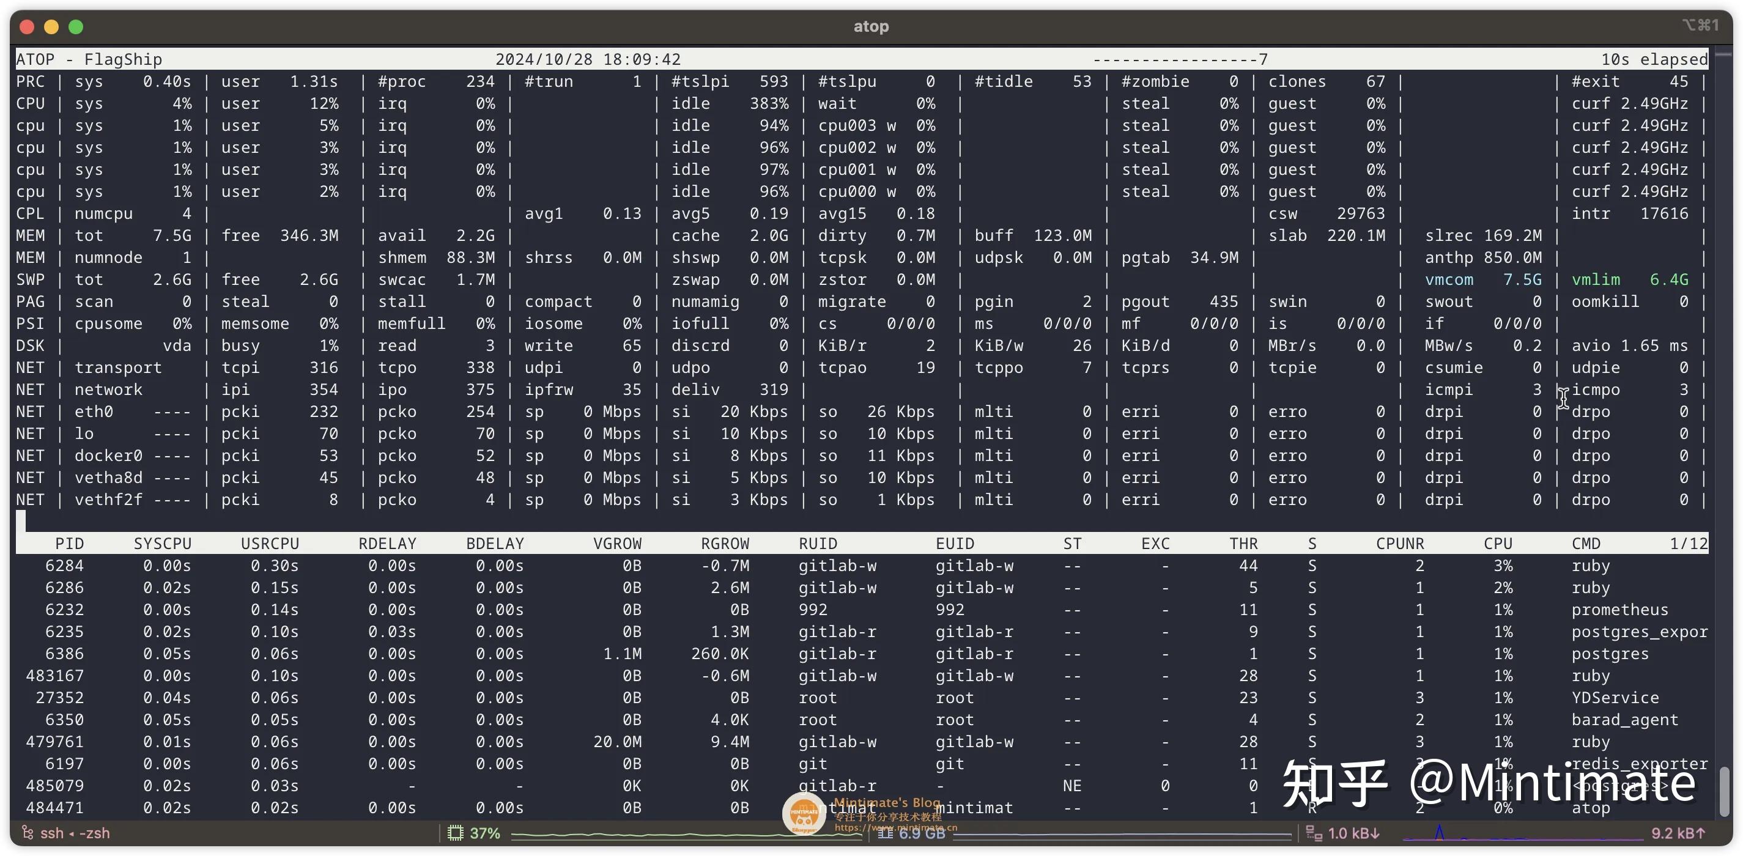Click the 'barad_agent' command name
The image size is (1743, 856).
(x=1624, y=720)
